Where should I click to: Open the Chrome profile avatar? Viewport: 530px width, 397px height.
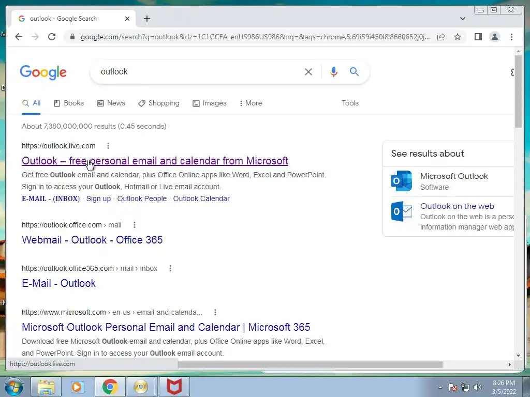494,37
